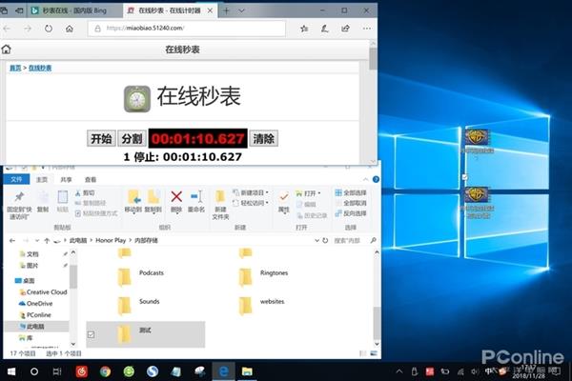The width and height of the screenshot is (572, 381).
Task: Open the 首页 breadcrumb link
Action: click(x=15, y=68)
